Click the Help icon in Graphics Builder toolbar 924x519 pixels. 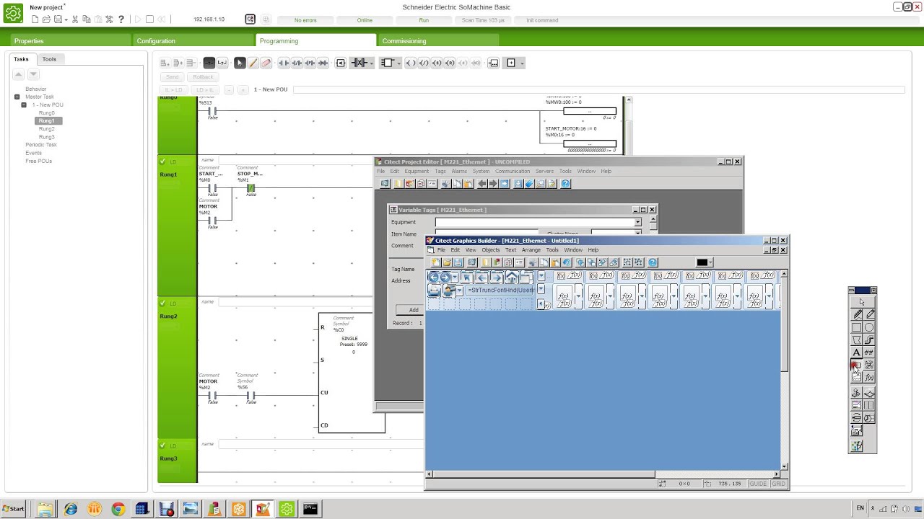653,262
